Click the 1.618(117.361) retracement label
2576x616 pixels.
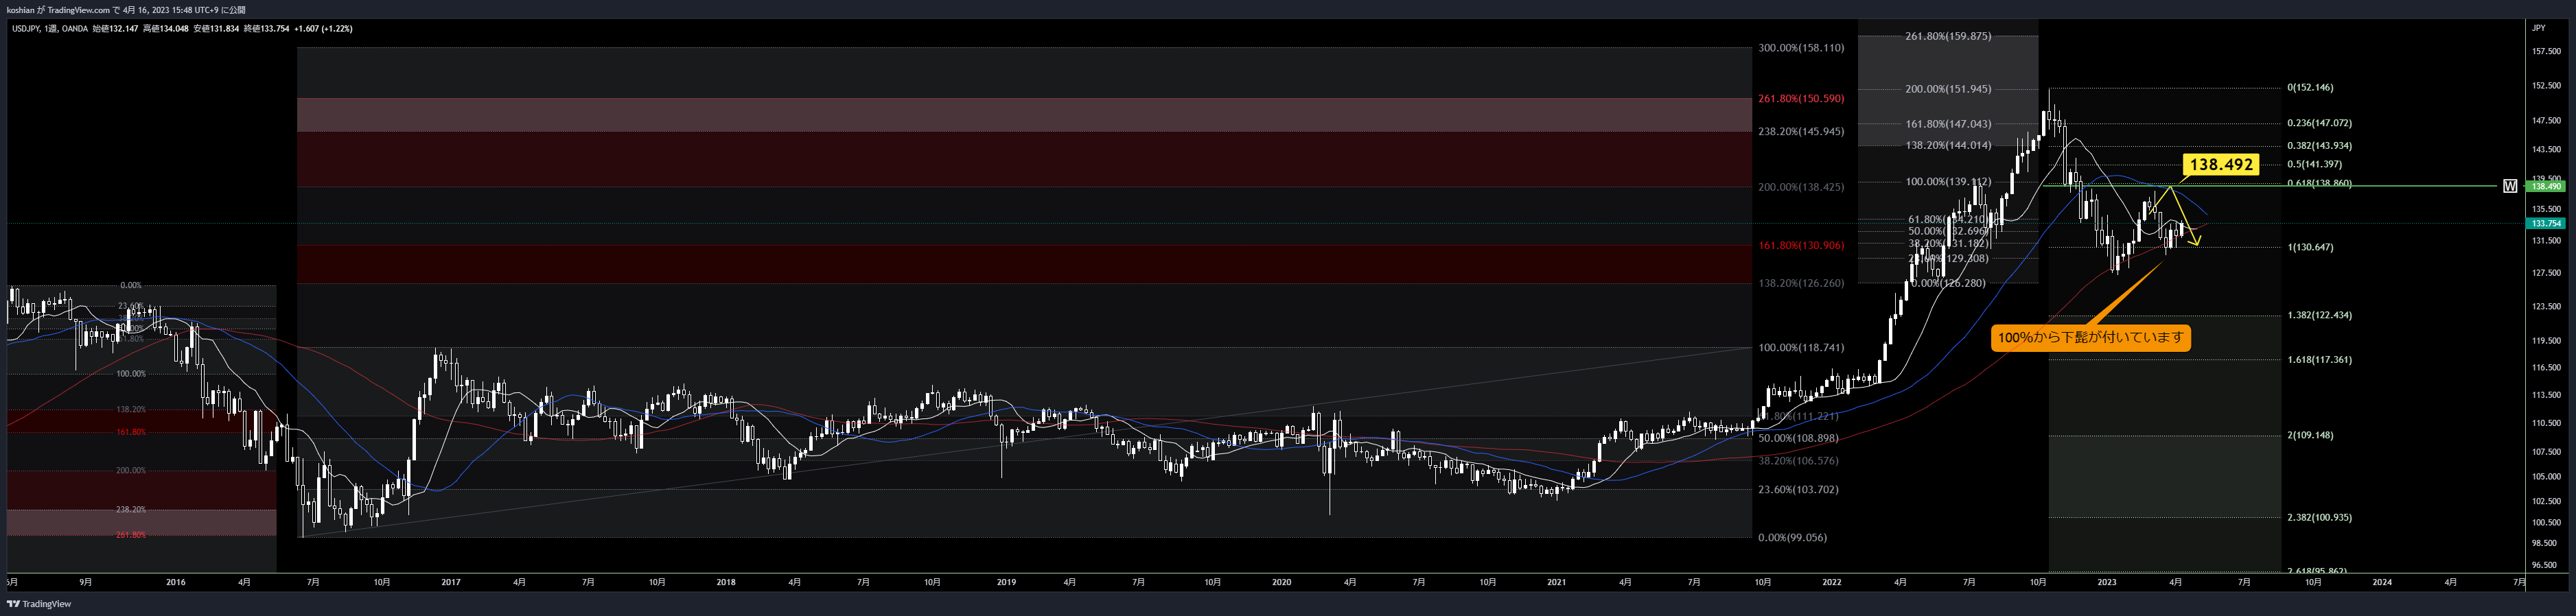[2319, 360]
